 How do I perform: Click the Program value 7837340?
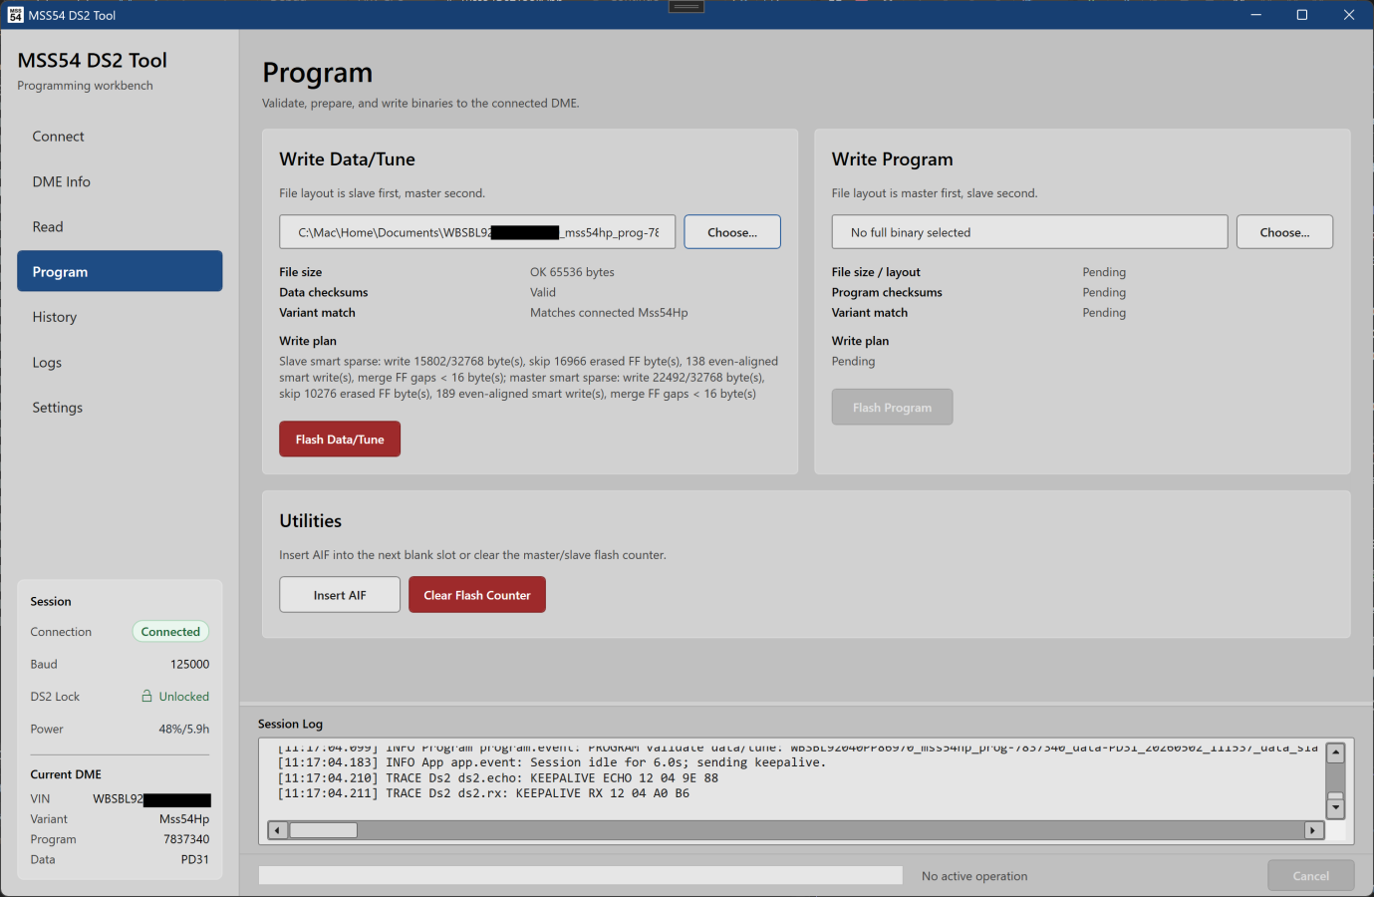tap(186, 839)
